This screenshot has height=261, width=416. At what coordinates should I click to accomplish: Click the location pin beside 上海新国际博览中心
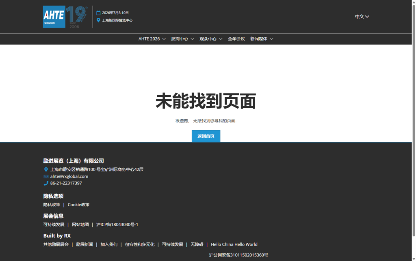98,20
